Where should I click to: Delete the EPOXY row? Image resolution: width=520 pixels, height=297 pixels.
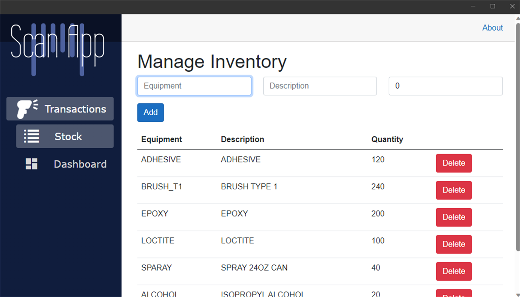tap(454, 217)
